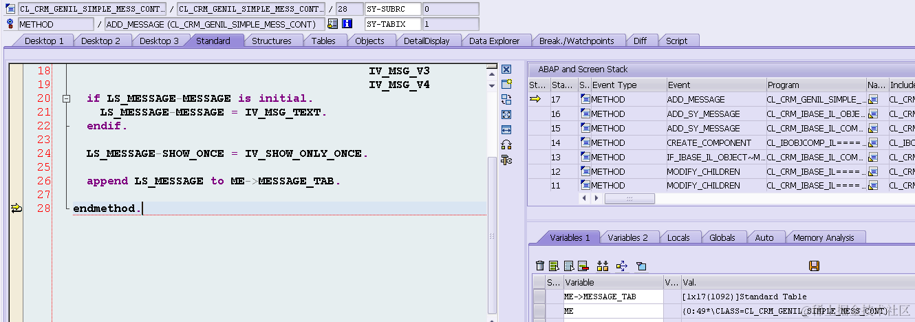This screenshot has width=915, height=322.
Task: Open the DetailDisplay tab
Action: 427,41
